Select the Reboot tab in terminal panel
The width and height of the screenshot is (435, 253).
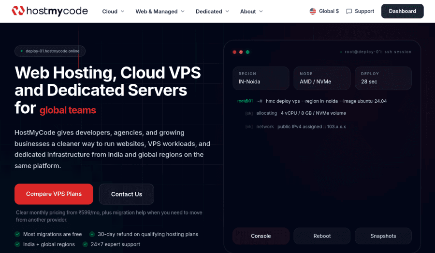322,236
